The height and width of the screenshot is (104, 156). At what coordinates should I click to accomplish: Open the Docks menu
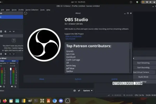coord(14,10)
